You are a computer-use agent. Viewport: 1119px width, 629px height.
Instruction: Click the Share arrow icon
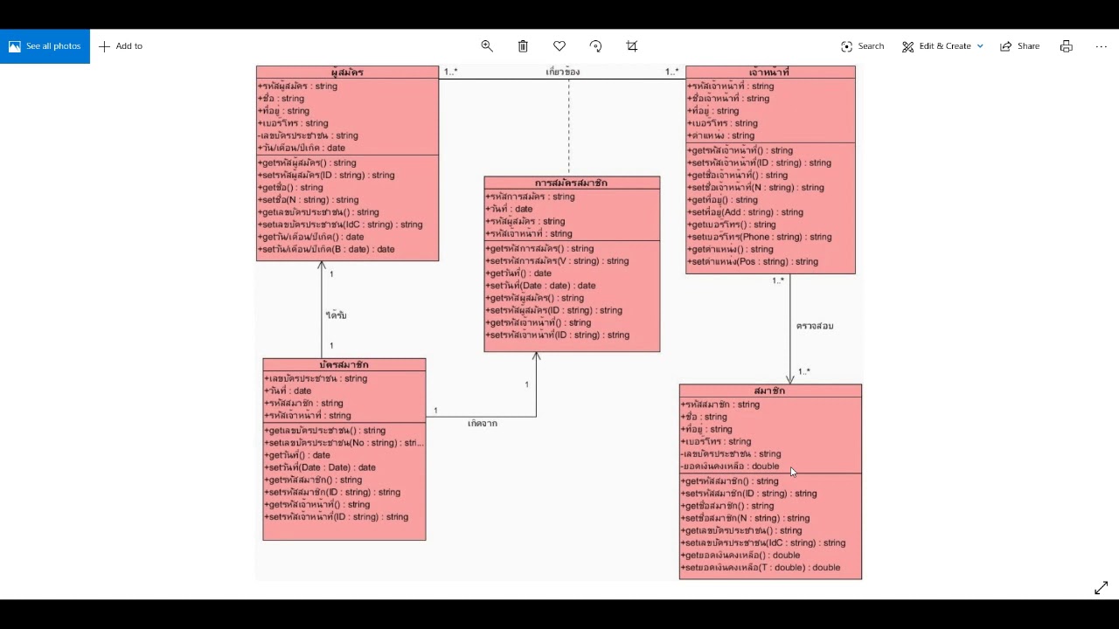(x=1006, y=46)
